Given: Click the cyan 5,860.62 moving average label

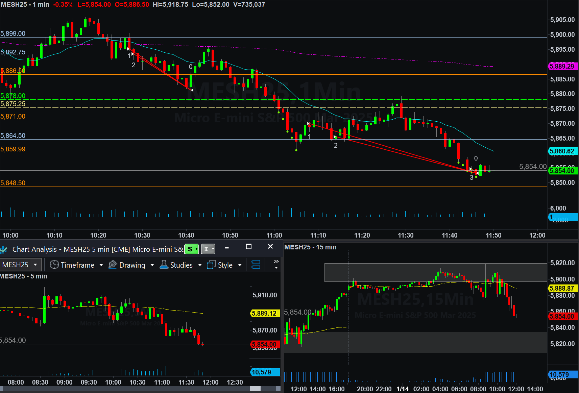Looking at the screenshot, I should (562, 151).
